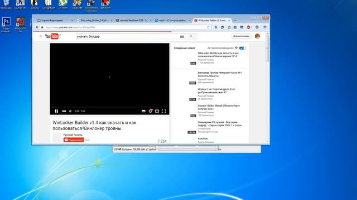Close the active YouTube tab
The width and height of the screenshot is (357, 200).
click(x=229, y=21)
